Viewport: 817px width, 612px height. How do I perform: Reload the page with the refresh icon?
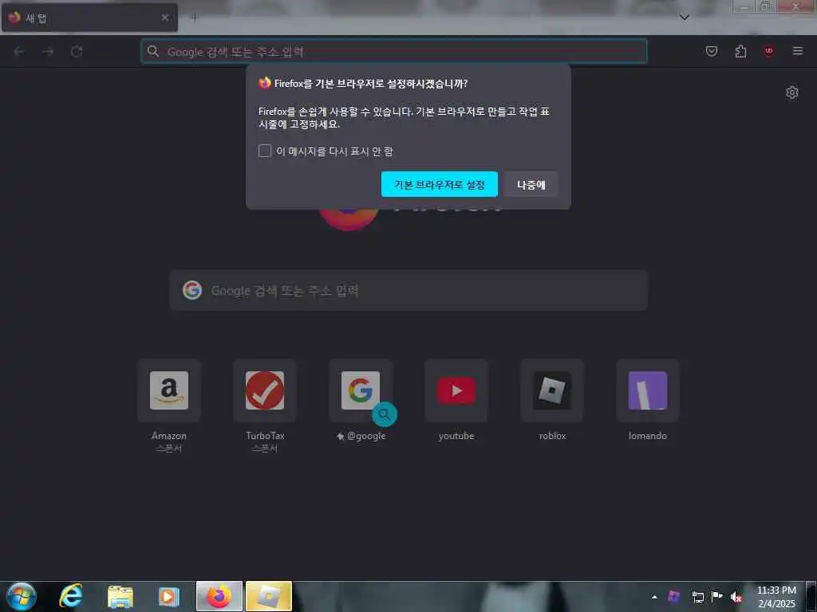pos(77,51)
